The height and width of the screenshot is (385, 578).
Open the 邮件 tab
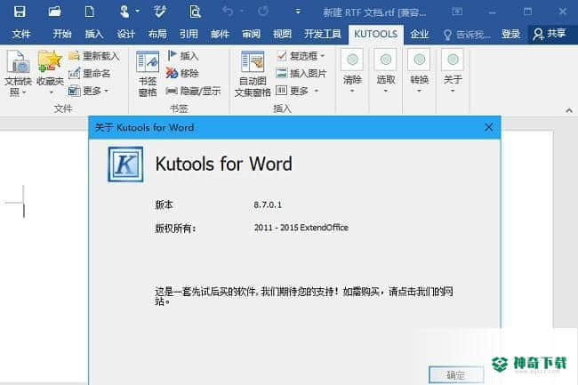(220, 35)
